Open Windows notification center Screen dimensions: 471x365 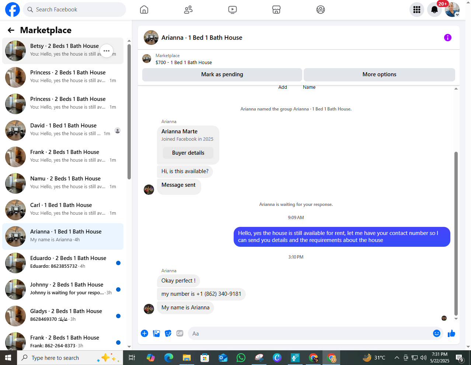tap(460, 358)
